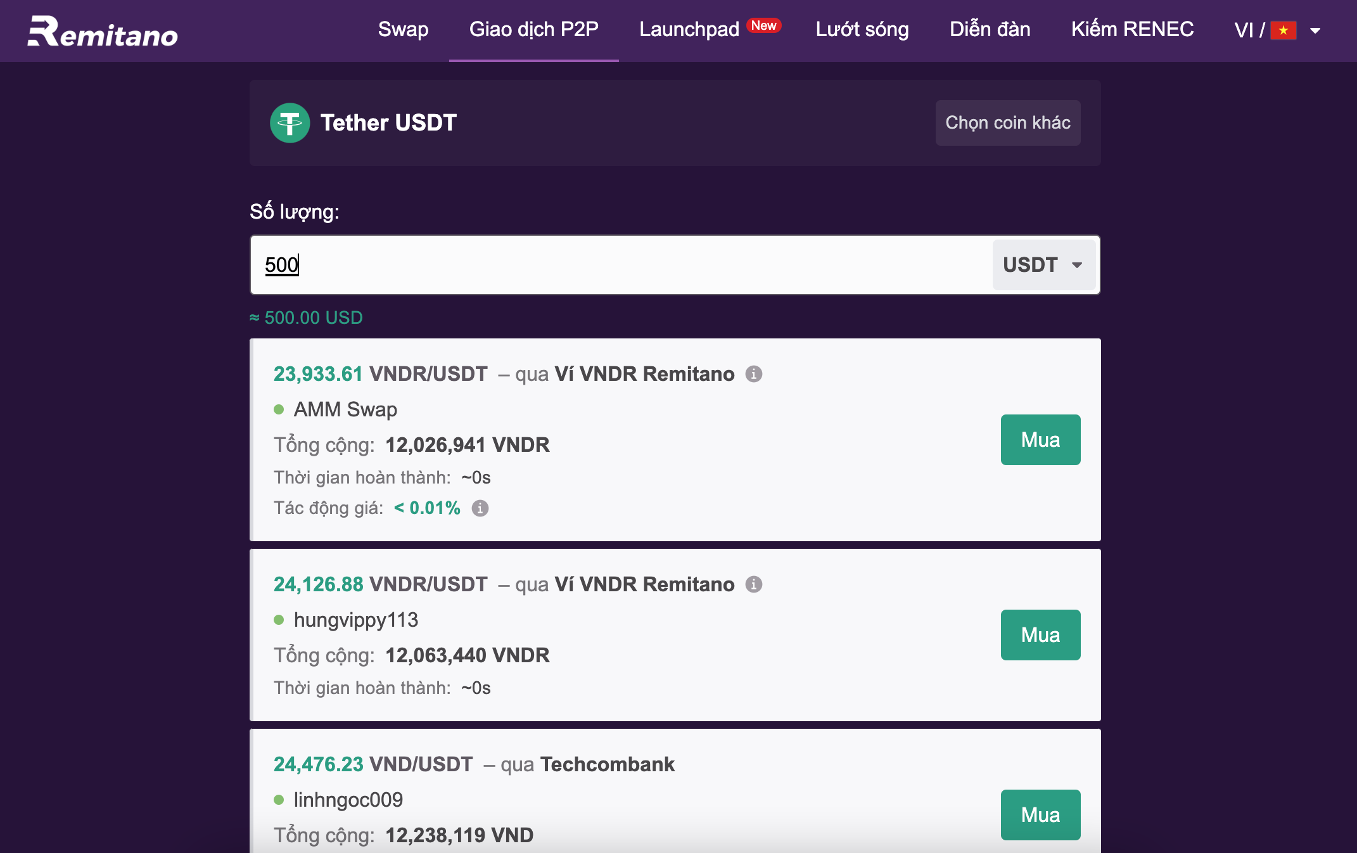Click Mua button for linhngoc009 Techcombank offer
Image resolution: width=1357 pixels, height=853 pixels.
(1041, 815)
